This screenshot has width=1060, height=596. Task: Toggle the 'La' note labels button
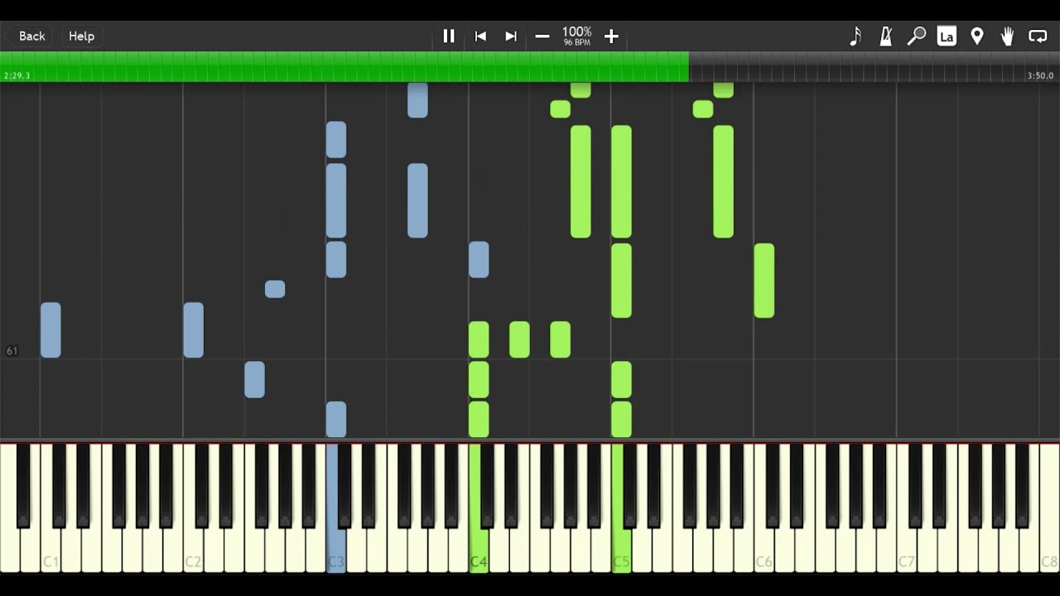[947, 36]
